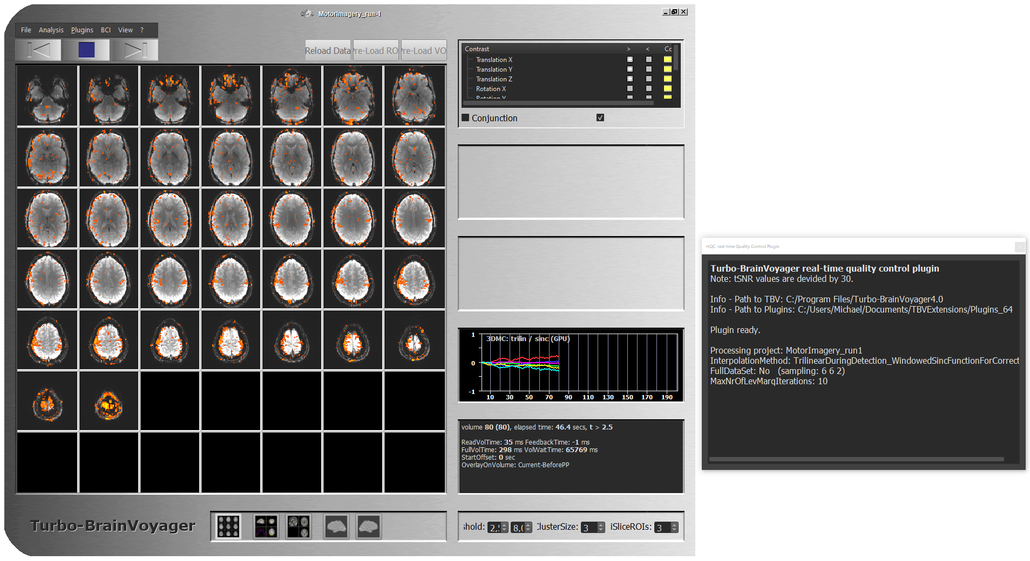Image resolution: width=1030 pixels, height=561 pixels.
Task: Toggle Translation Y less-than checkbox
Action: (649, 69)
